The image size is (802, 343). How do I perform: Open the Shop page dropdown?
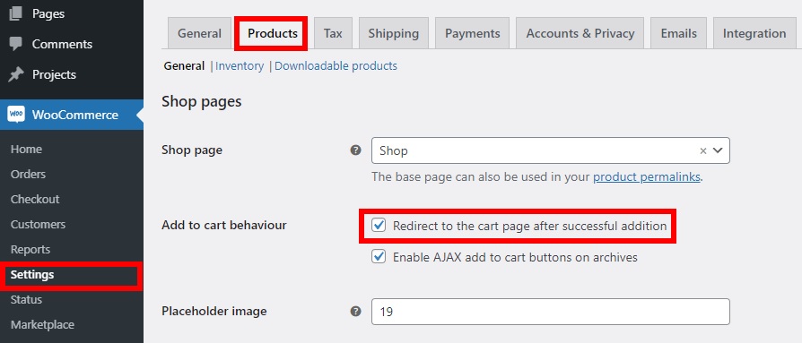(550, 150)
